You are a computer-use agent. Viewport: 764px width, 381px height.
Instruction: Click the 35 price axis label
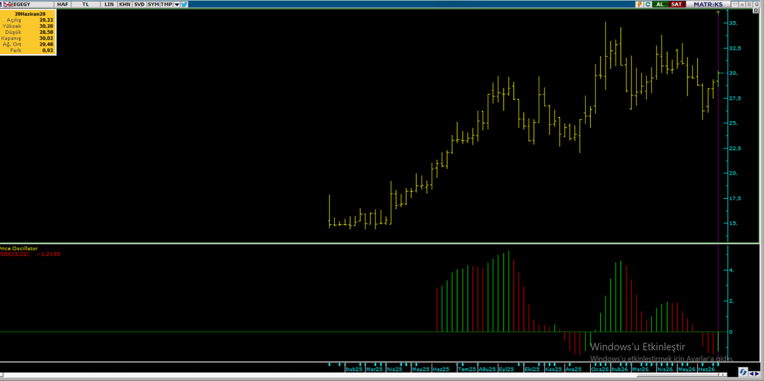point(733,24)
